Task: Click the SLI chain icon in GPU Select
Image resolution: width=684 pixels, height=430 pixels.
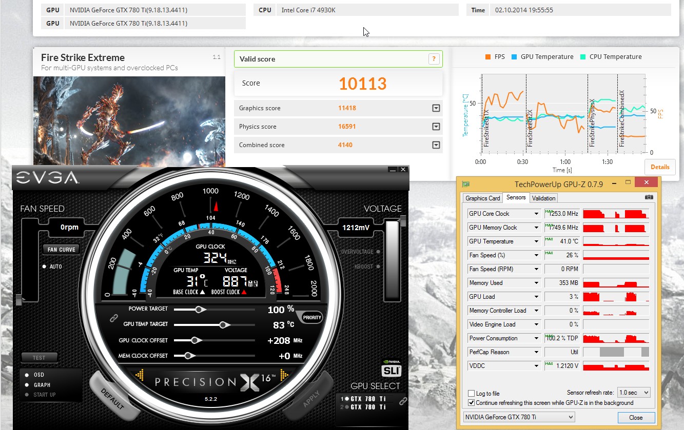Action: click(403, 400)
